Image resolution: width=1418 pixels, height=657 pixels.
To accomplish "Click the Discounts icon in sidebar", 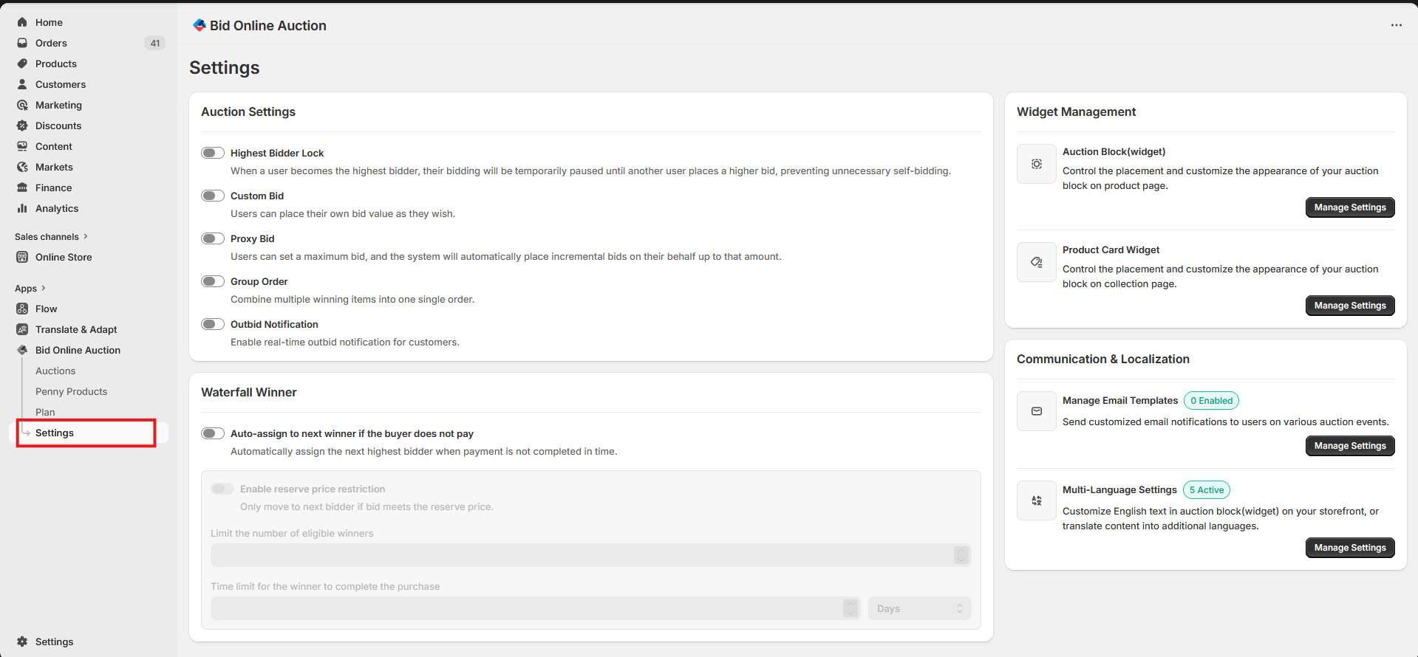I will (22, 125).
